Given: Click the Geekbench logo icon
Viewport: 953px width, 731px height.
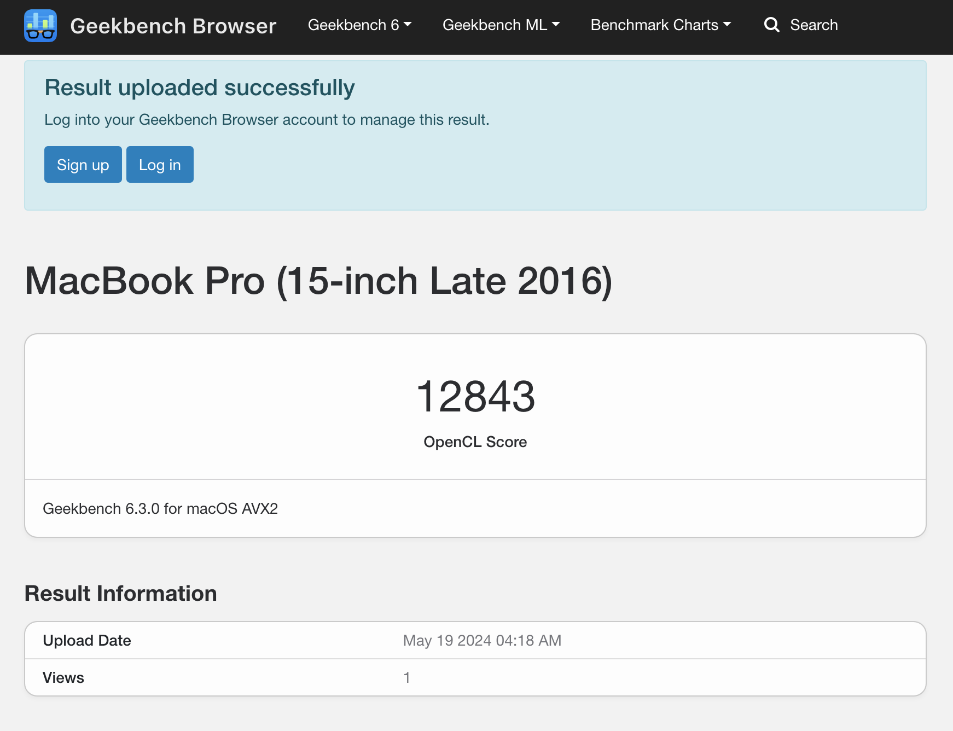Looking at the screenshot, I should pyautogui.click(x=40, y=26).
